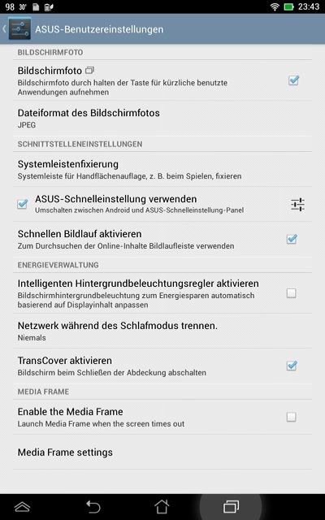Tap the back navigation arrow
This screenshot has width=325, height=520.
point(93,507)
